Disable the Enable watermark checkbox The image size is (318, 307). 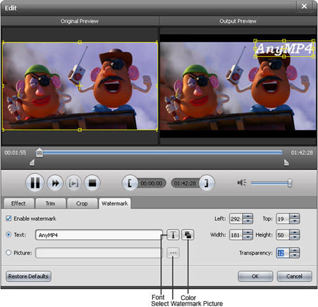pyautogui.click(x=8, y=218)
